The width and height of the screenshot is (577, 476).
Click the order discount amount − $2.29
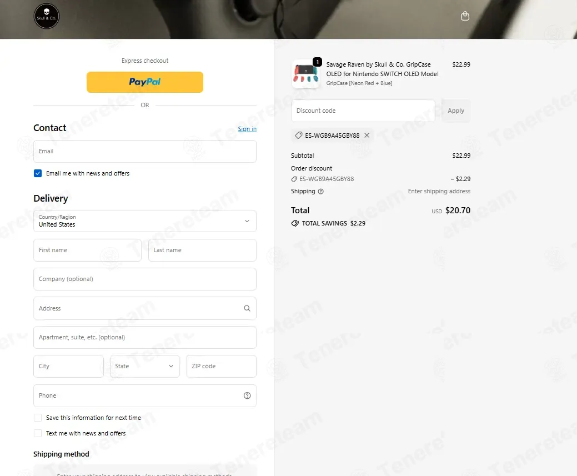click(x=460, y=179)
